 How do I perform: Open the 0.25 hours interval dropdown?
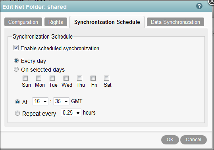(x=71, y=113)
